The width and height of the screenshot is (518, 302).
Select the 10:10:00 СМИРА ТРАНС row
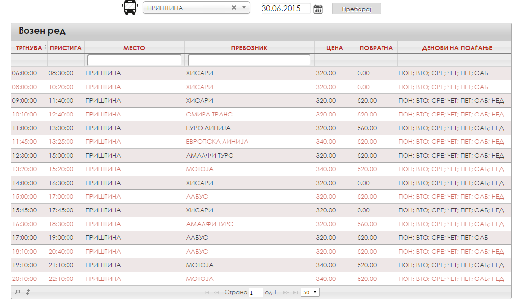[261, 115]
